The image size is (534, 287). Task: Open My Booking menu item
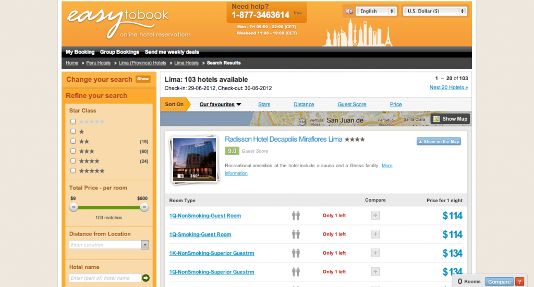[80, 52]
